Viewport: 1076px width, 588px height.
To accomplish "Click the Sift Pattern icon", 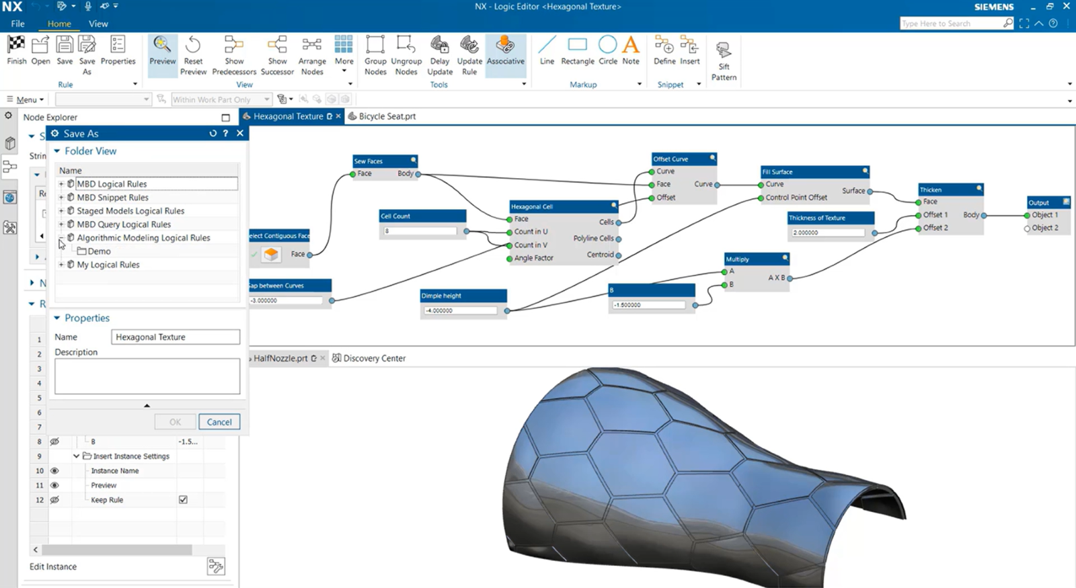I will (724, 50).
